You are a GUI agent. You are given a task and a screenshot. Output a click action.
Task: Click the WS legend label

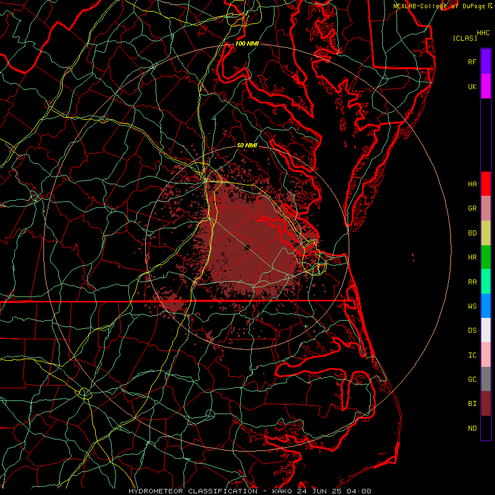(472, 306)
